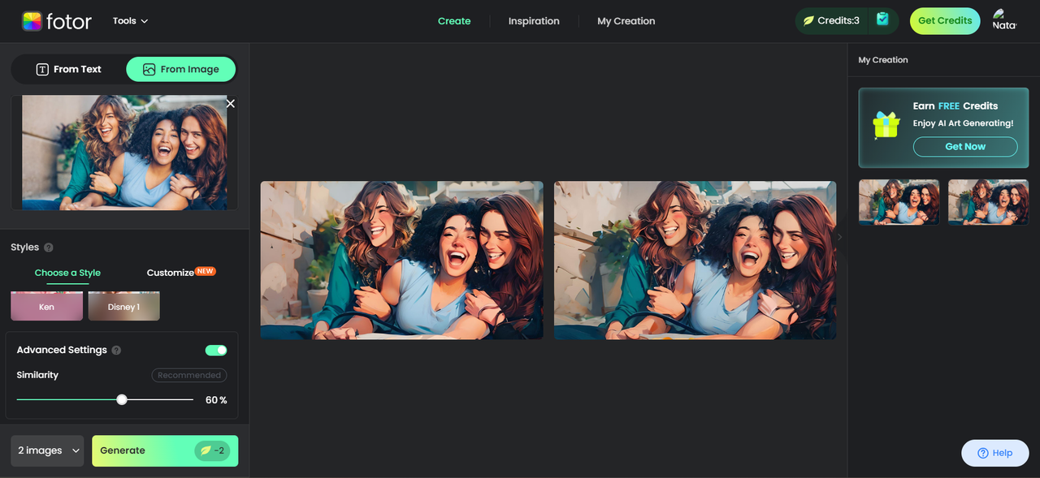Viewport: 1040px width, 478px height.
Task: Switch to Choose a Style tab
Action: coord(67,273)
